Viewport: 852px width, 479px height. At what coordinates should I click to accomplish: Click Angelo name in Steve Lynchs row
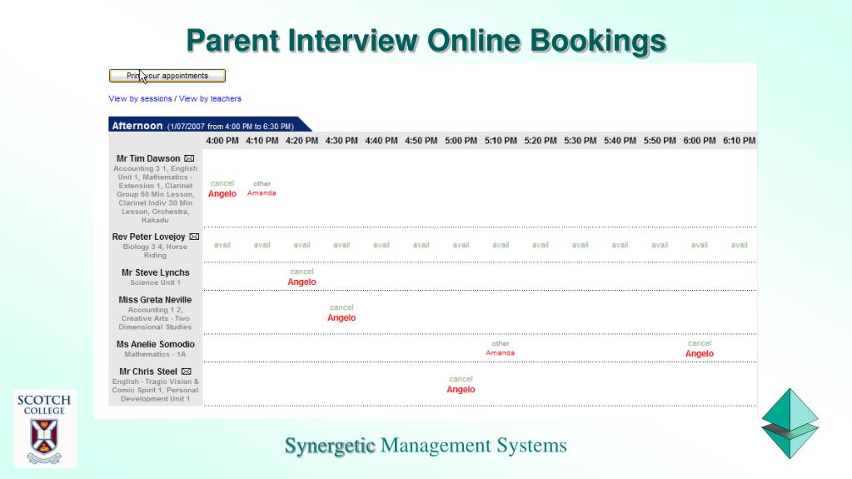[301, 282]
